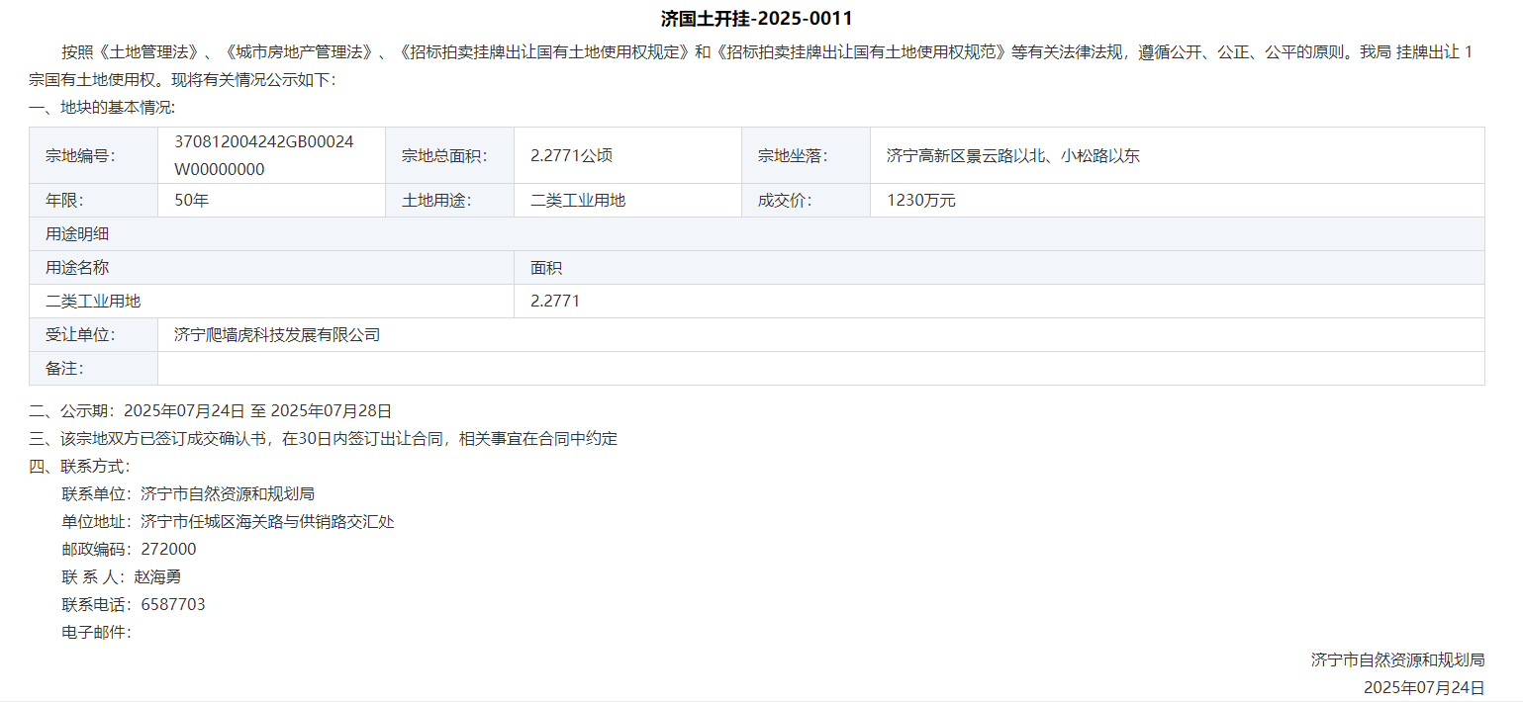Click the contact person 赵海勇
Viewport: 1523px width, 702px height.
point(157,576)
